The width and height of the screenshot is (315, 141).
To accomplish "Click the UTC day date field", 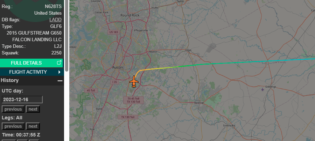I will (22, 99).
